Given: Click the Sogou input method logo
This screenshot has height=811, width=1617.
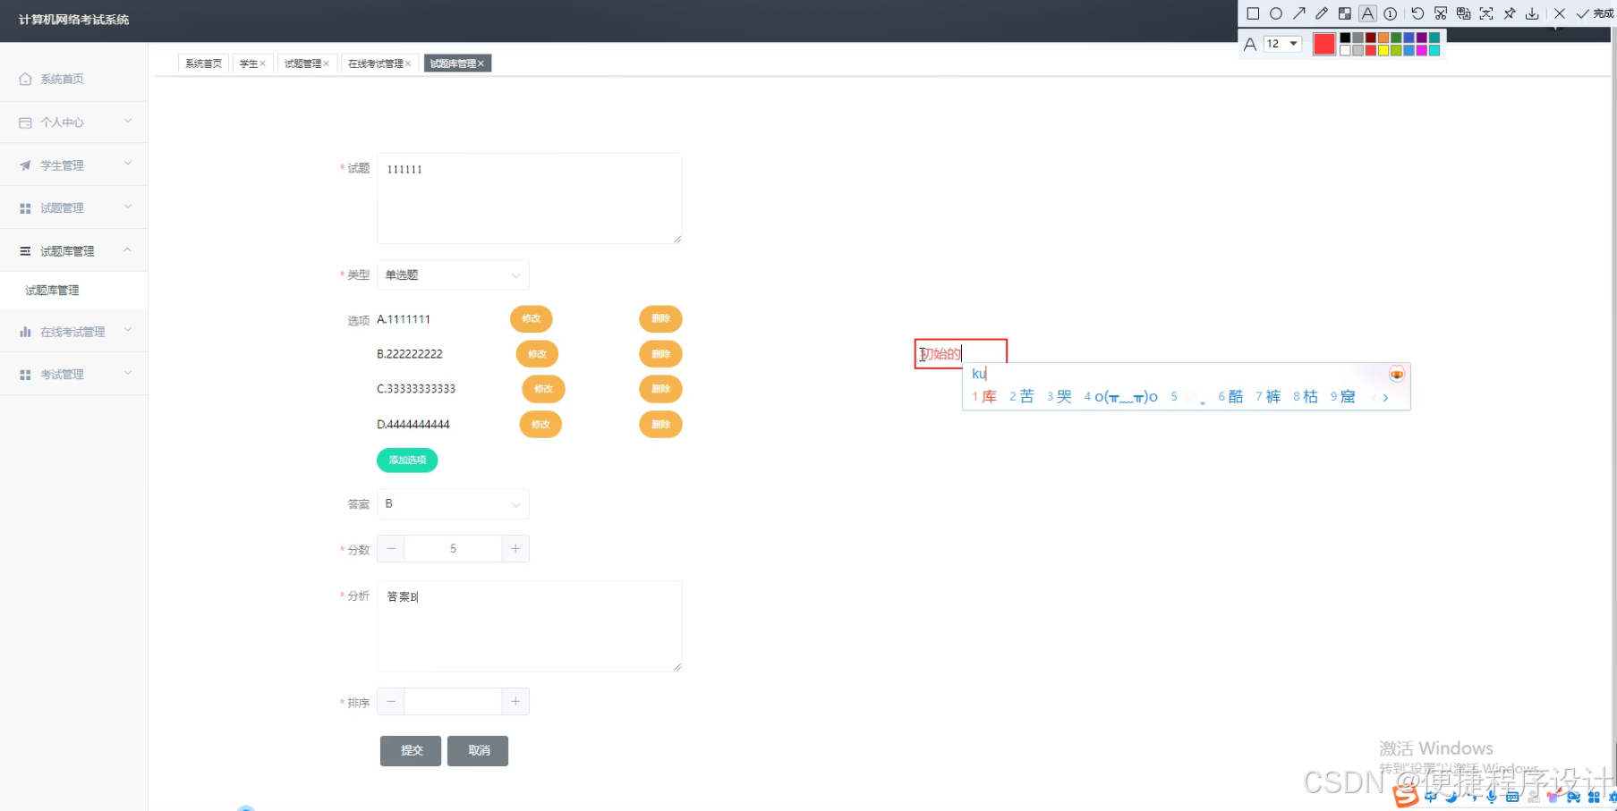Looking at the screenshot, I should pos(1406,794).
